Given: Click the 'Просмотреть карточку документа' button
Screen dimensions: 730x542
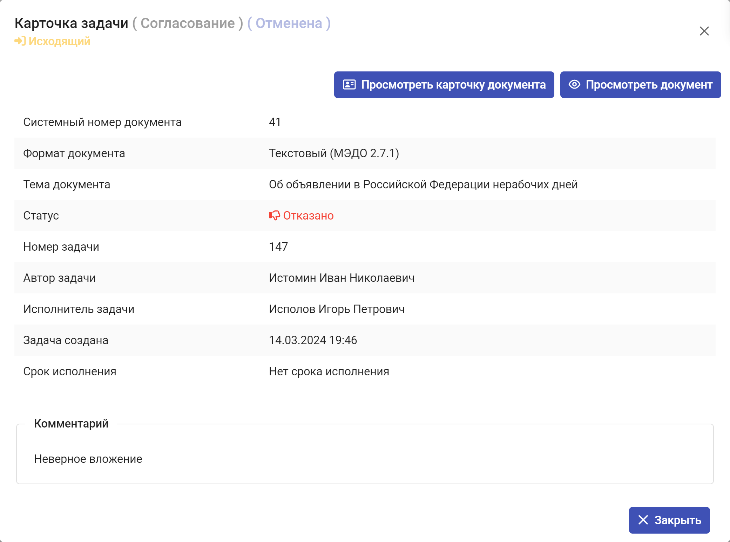Looking at the screenshot, I should (x=444, y=85).
